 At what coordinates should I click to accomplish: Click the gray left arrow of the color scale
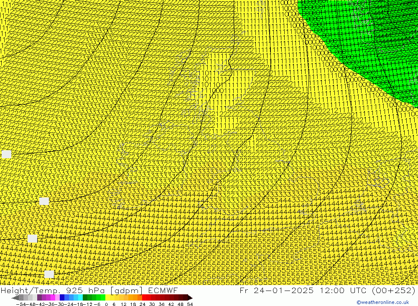(x=15, y=298)
